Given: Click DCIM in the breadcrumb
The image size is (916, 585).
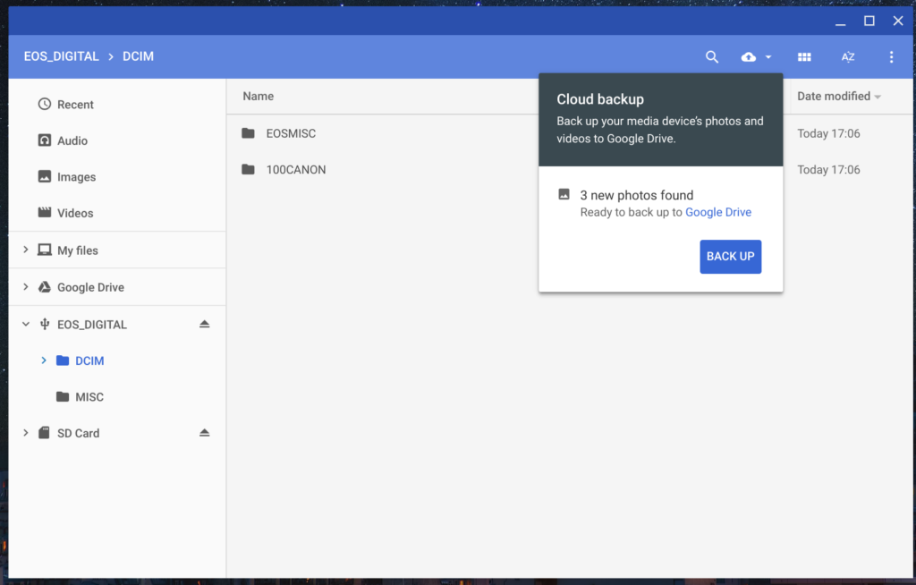Looking at the screenshot, I should pyautogui.click(x=138, y=56).
